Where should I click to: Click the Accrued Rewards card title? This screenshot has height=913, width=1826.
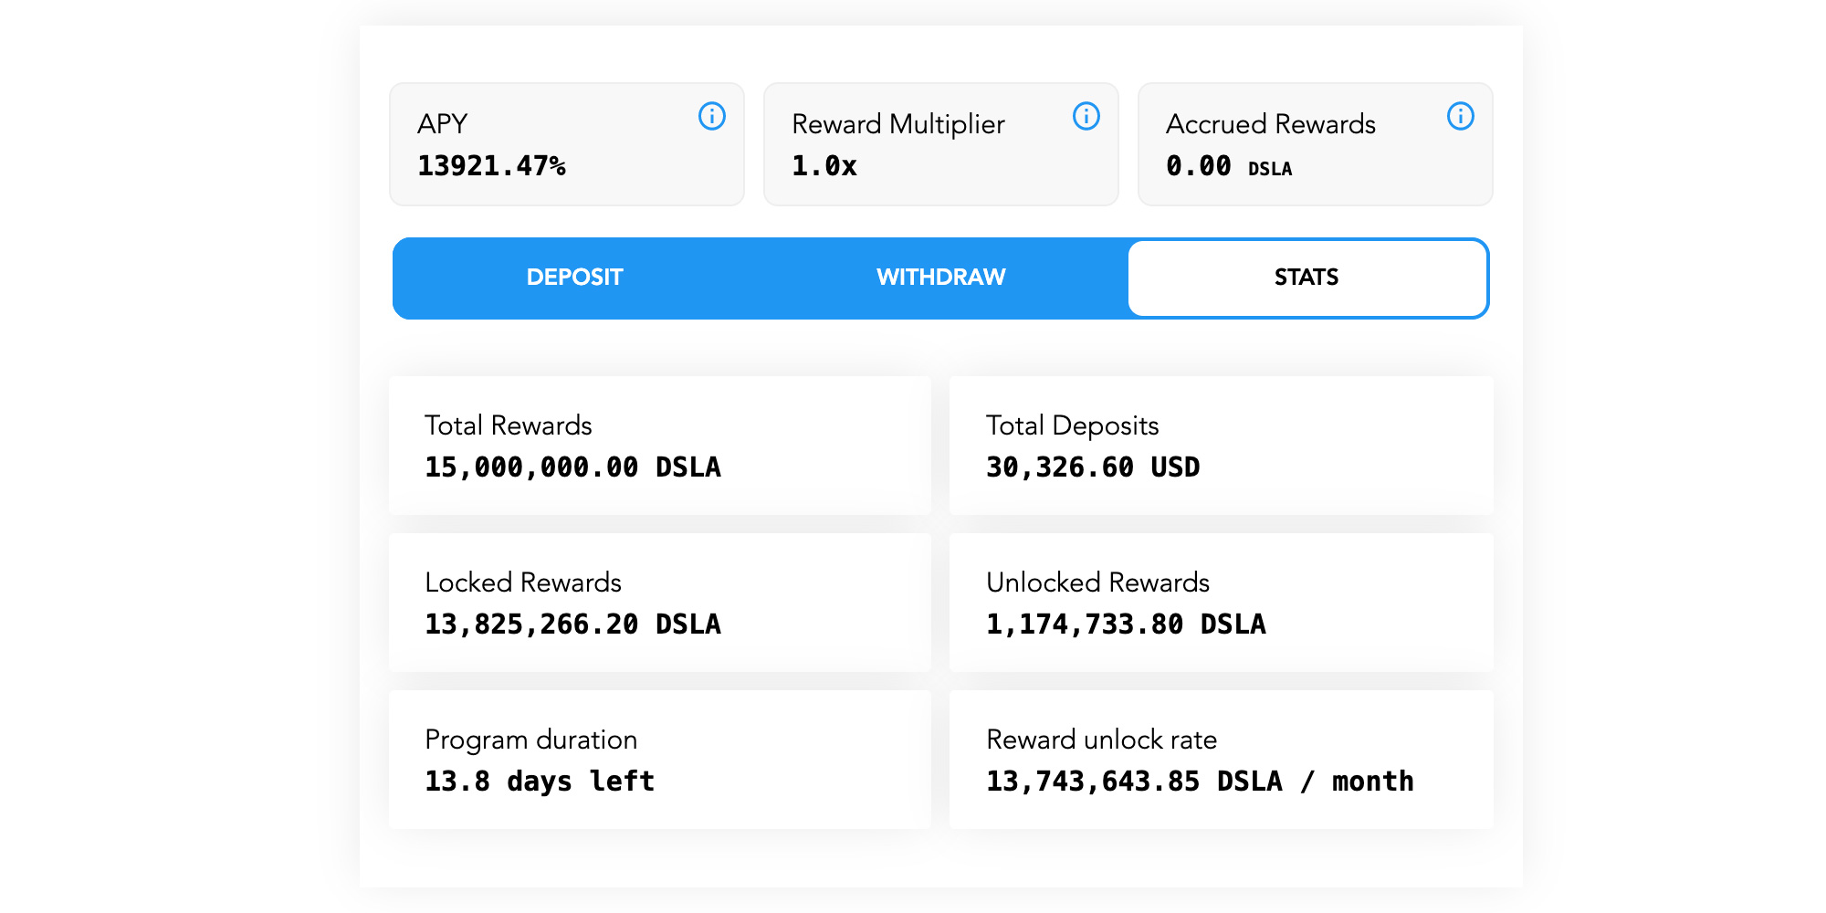click(x=1271, y=124)
